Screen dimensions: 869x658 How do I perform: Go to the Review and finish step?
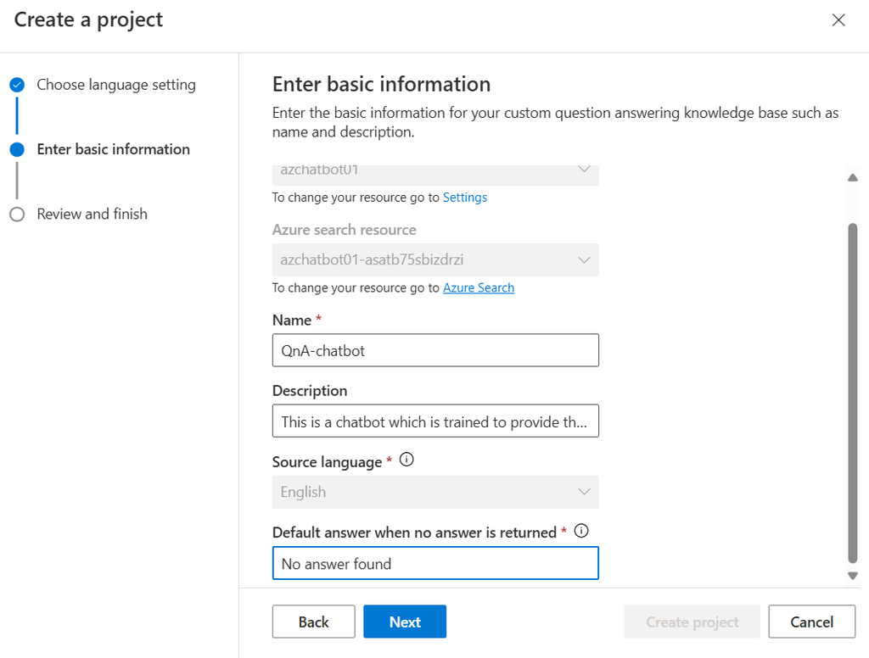pyautogui.click(x=92, y=215)
